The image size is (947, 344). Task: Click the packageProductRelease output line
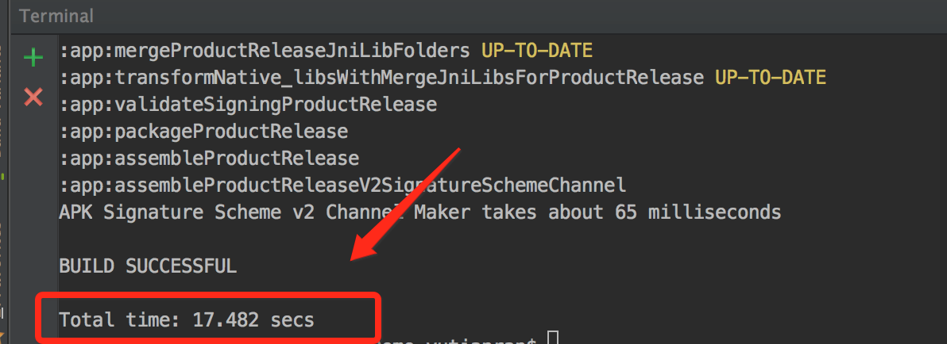click(x=203, y=132)
